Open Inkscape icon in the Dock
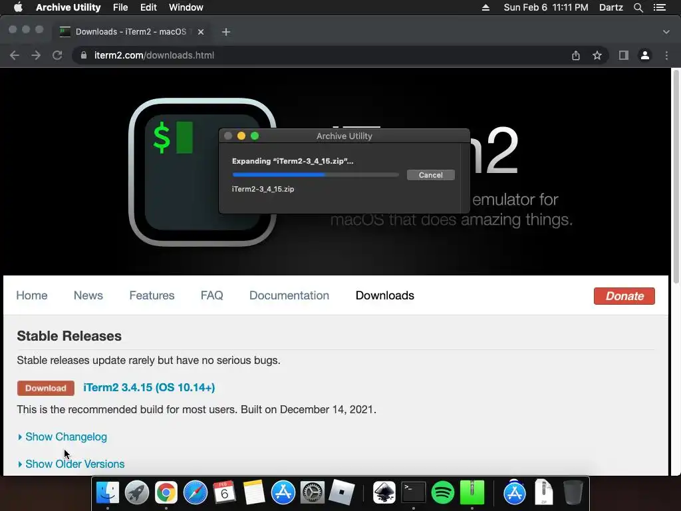Viewport: 681px width, 511px height. (384, 493)
